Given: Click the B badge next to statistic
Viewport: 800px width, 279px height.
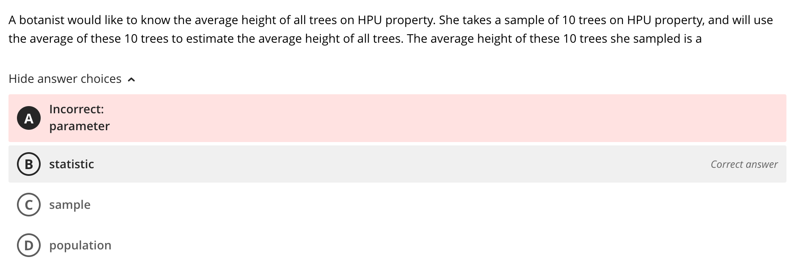Looking at the screenshot, I should click(28, 164).
